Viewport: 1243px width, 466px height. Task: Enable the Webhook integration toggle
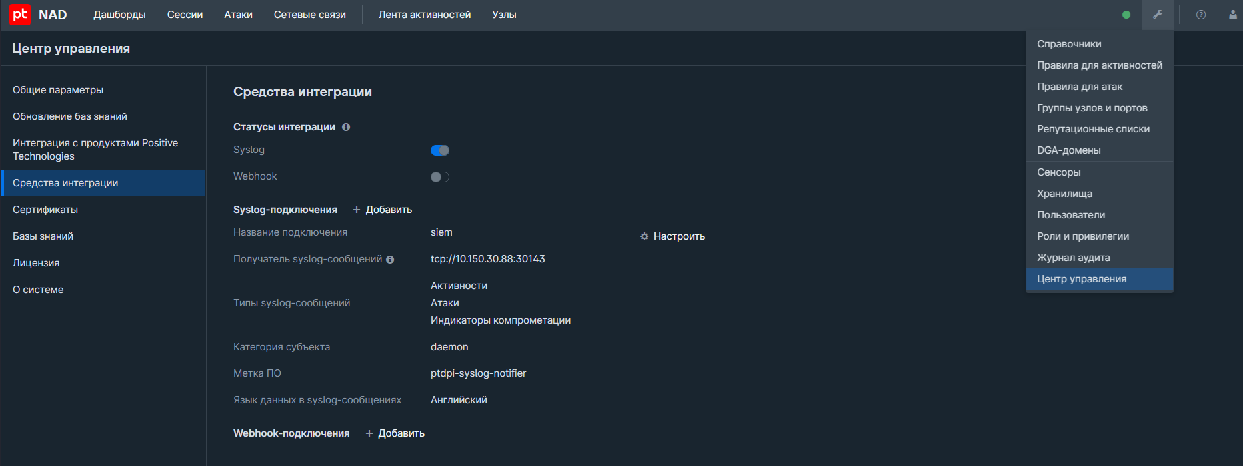440,177
